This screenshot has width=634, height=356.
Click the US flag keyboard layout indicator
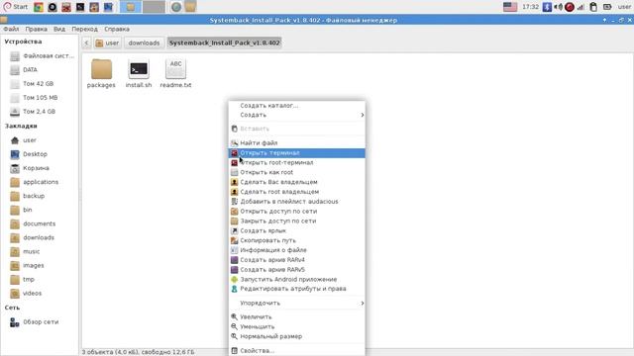tap(510, 7)
